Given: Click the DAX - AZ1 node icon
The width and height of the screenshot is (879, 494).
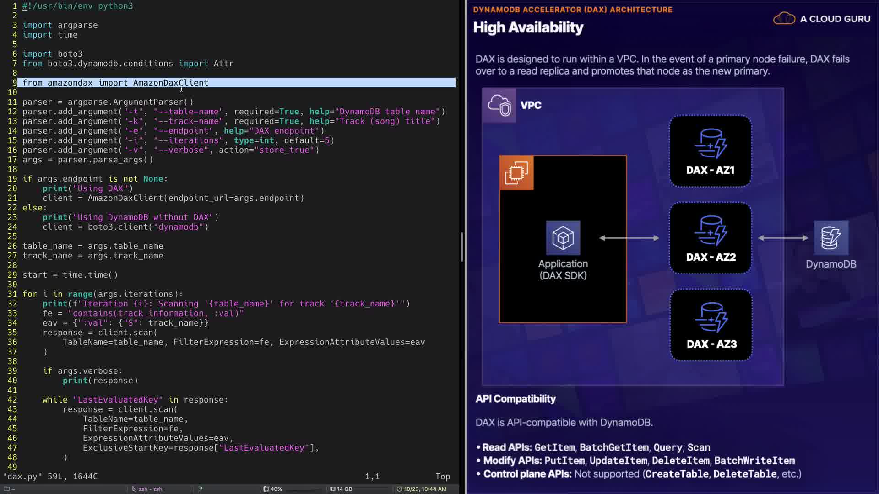Looking at the screenshot, I should pyautogui.click(x=711, y=143).
